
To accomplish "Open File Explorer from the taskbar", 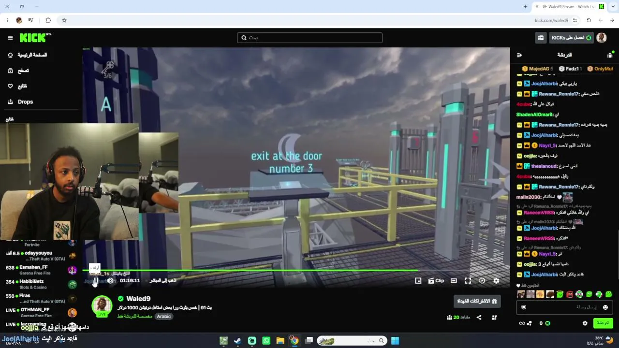I will (280, 341).
